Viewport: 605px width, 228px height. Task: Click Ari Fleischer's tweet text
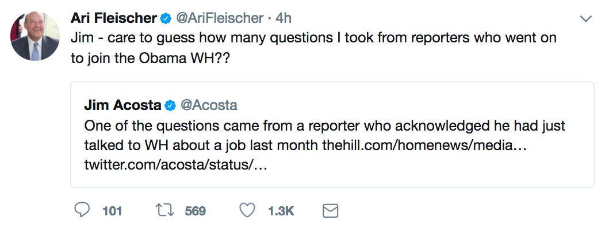(x=313, y=48)
